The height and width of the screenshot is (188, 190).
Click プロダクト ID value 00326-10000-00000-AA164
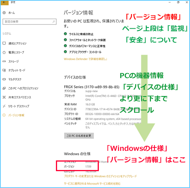point(102,114)
